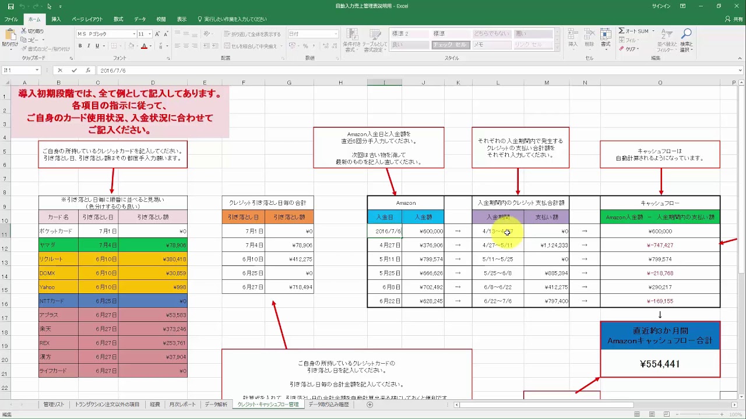
Task: Select the チェック セル cell style
Action: click(451, 45)
